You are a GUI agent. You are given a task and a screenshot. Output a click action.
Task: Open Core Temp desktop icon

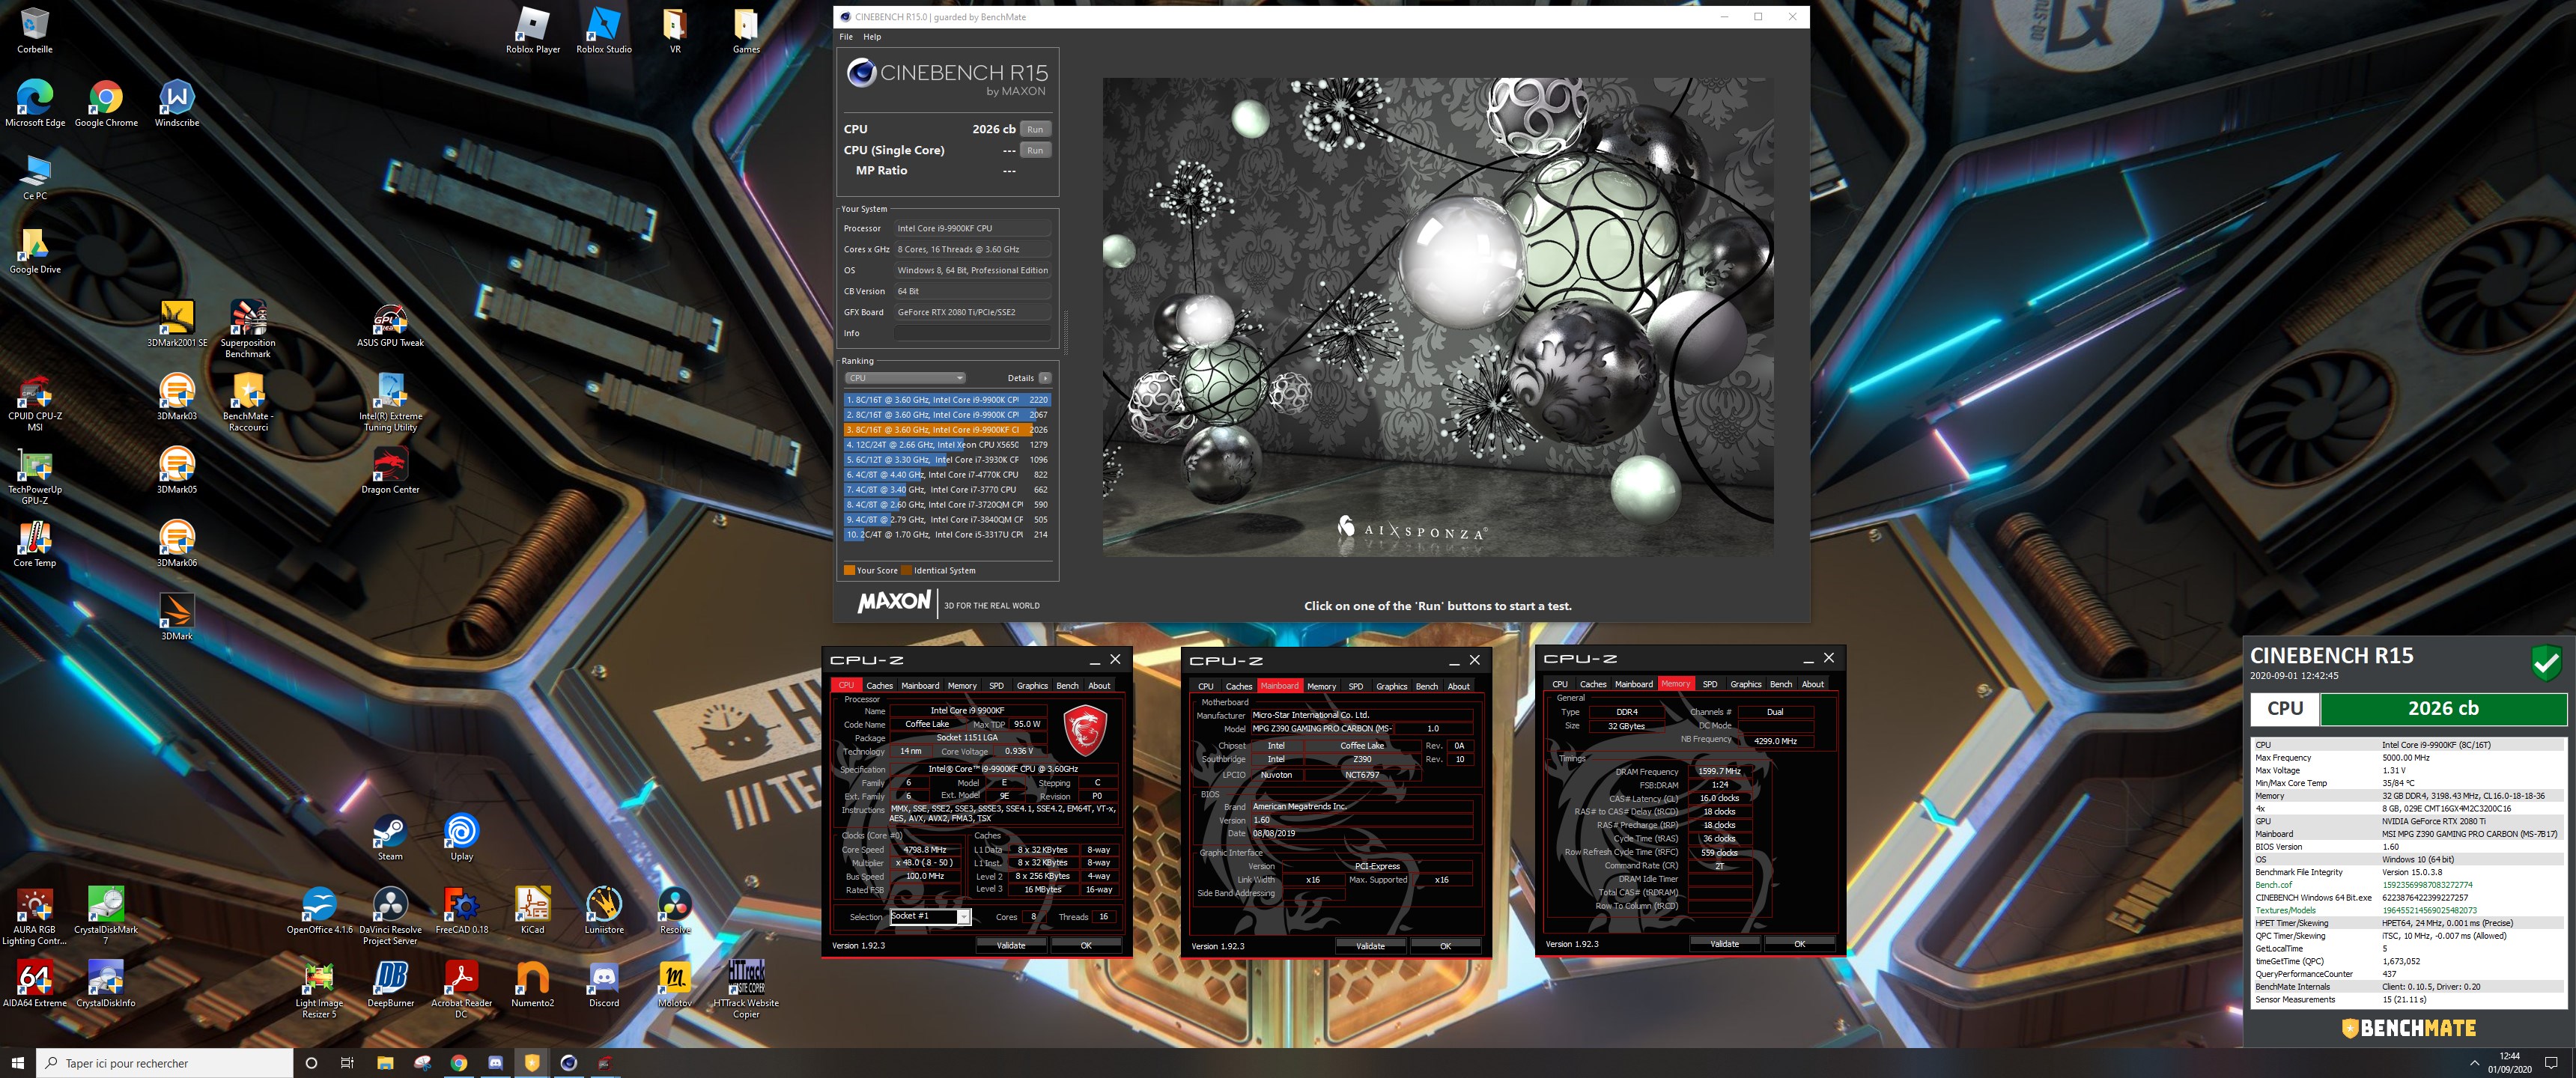click(x=35, y=544)
